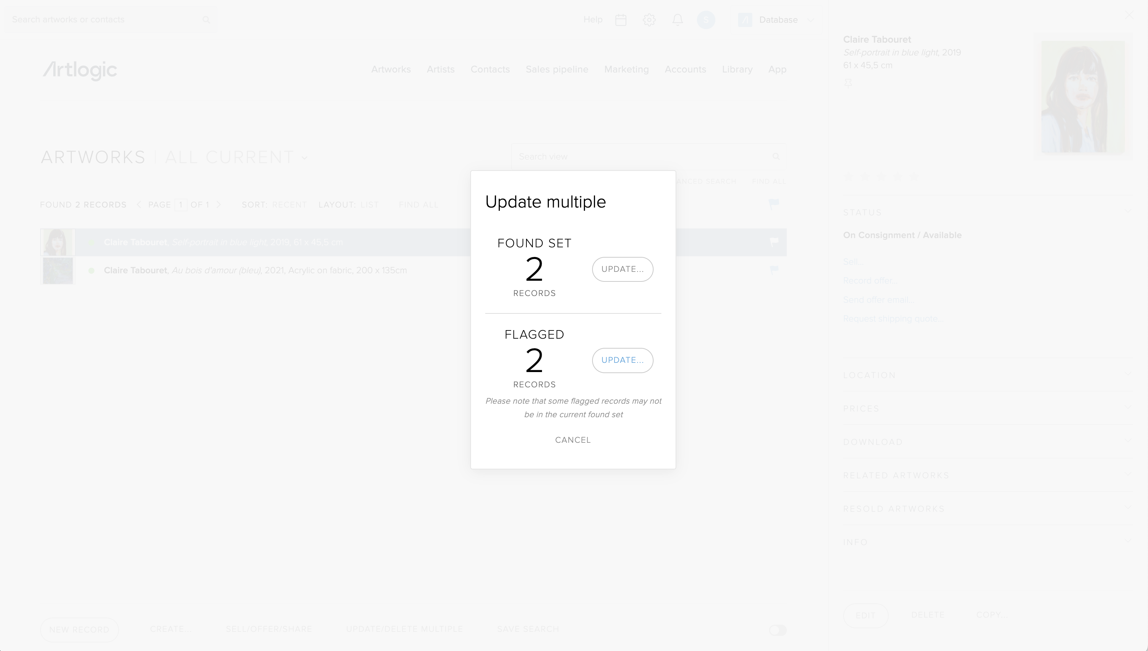Click the search magnifier in the top search bar

tap(206, 20)
